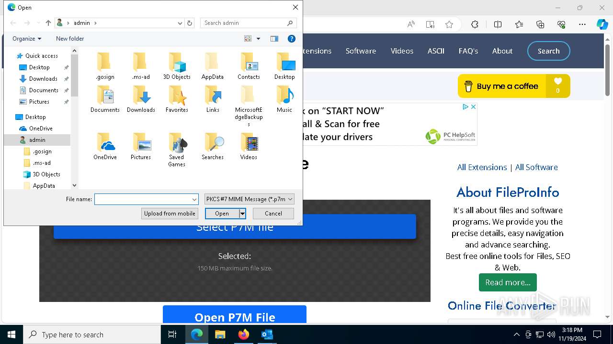Image resolution: width=613 pixels, height=344 pixels.
Task: Expand recent locations dropdown arrow
Action: click(38, 23)
